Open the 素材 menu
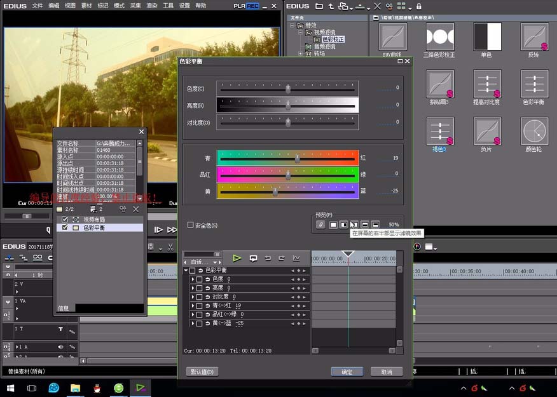This screenshot has height=397, width=557. point(86,6)
